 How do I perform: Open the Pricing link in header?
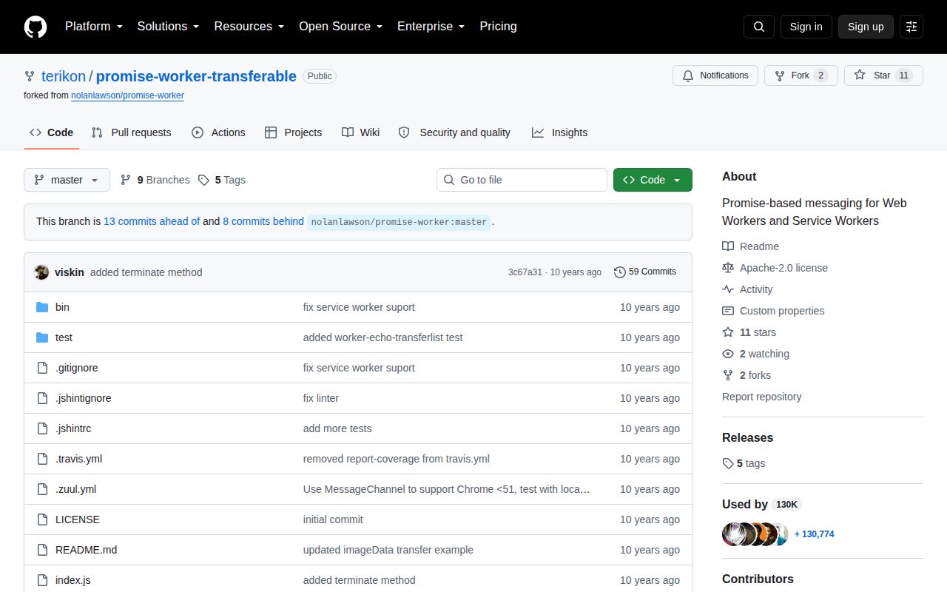pyautogui.click(x=498, y=27)
